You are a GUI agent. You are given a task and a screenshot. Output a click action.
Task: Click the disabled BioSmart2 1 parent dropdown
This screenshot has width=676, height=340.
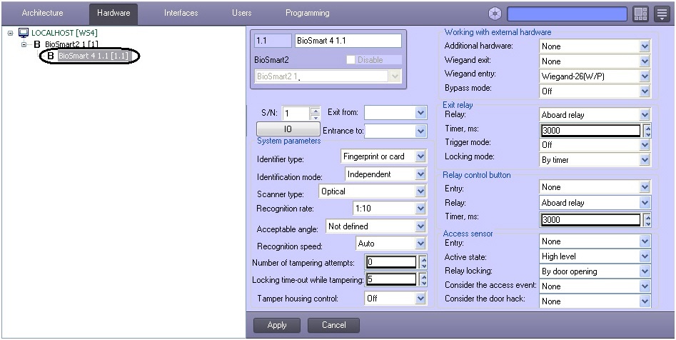coord(328,76)
